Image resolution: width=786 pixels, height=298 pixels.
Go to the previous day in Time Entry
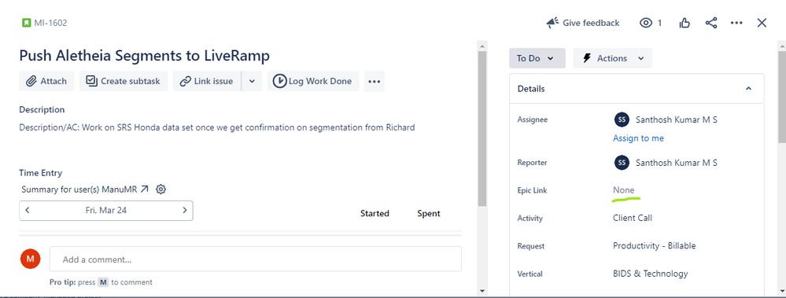pyautogui.click(x=28, y=211)
